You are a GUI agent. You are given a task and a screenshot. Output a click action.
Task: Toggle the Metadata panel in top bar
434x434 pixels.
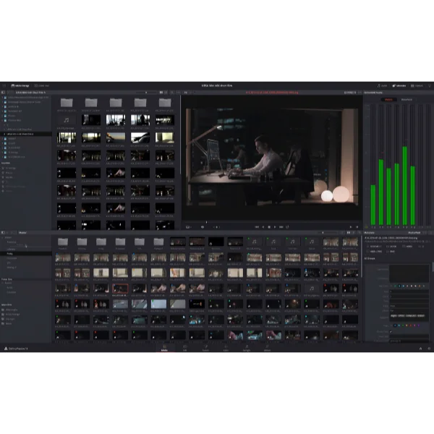click(399, 85)
